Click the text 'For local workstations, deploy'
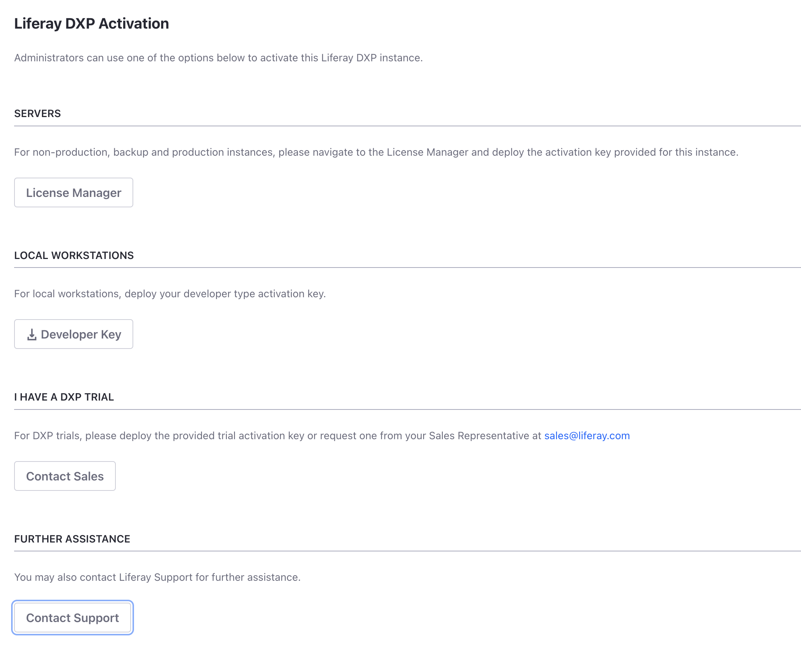The image size is (801, 651). tap(170, 294)
